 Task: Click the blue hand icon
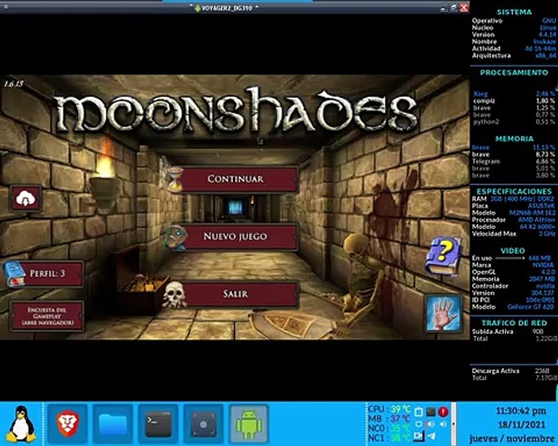[443, 313]
